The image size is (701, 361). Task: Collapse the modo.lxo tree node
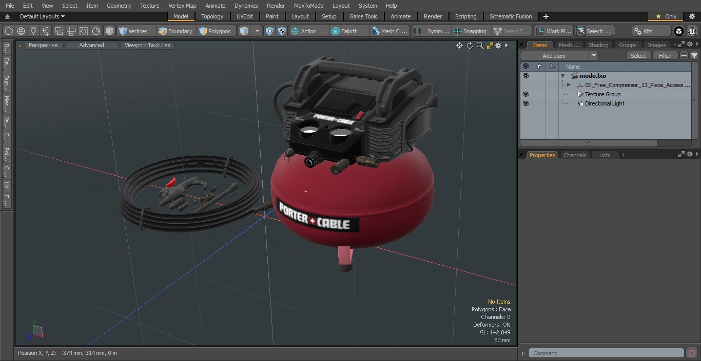[x=562, y=76]
